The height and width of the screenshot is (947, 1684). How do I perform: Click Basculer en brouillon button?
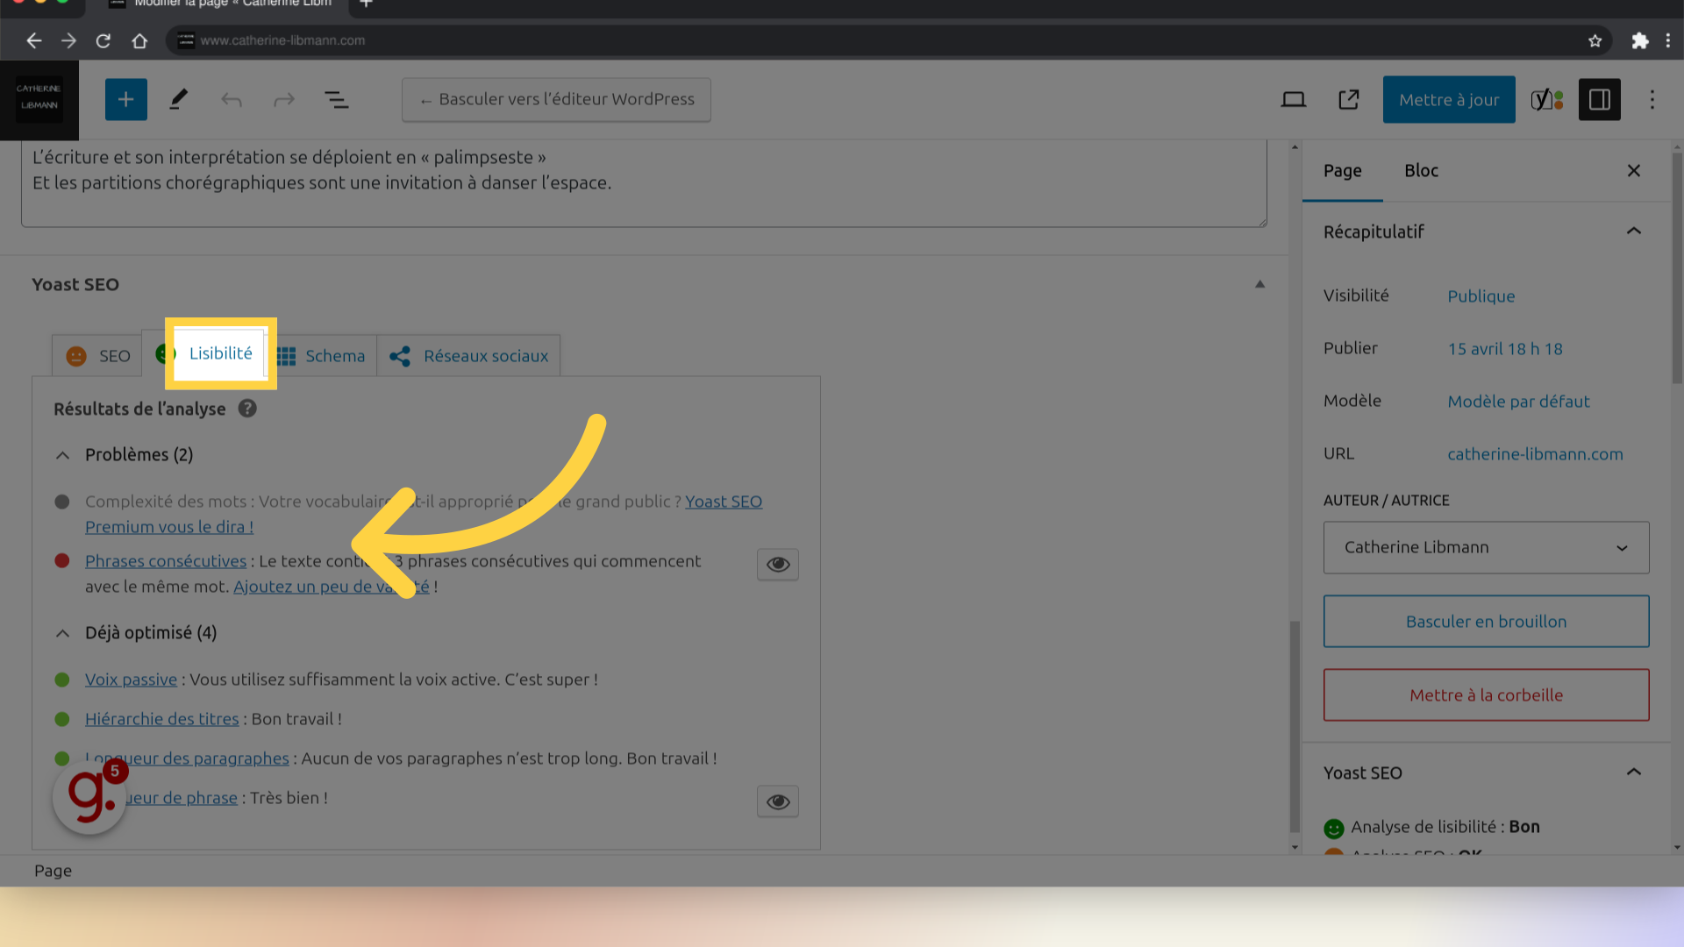tap(1486, 622)
